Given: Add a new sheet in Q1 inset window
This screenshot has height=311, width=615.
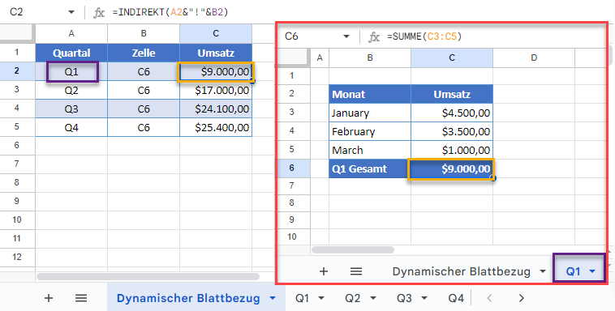Looking at the screenshot, I should point(324,271).
